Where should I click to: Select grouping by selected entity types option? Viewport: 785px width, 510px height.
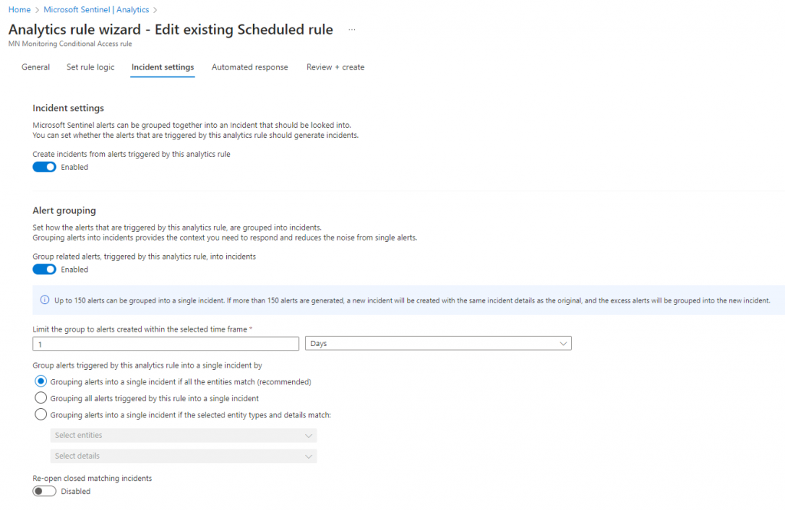click(x=41, y=415)
